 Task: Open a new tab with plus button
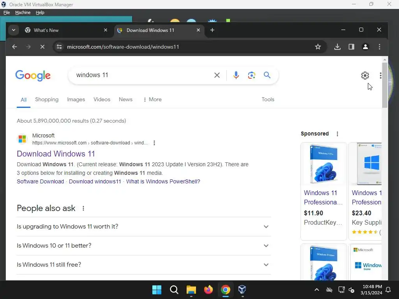(212, 30)
